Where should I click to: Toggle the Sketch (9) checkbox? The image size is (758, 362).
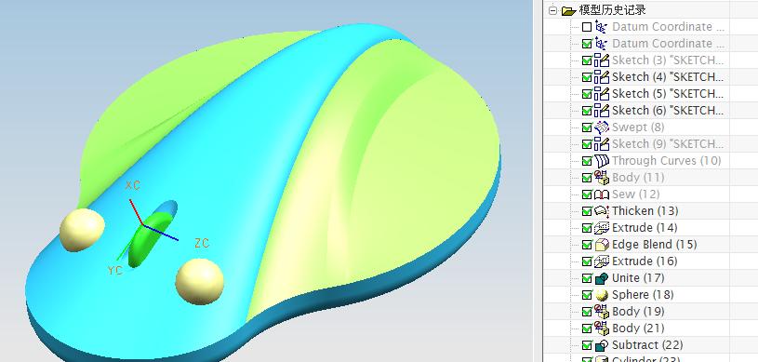(587, 144)
